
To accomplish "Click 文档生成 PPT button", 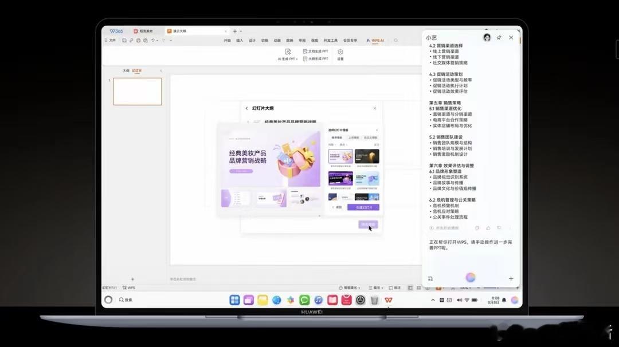I will point(315,52).
